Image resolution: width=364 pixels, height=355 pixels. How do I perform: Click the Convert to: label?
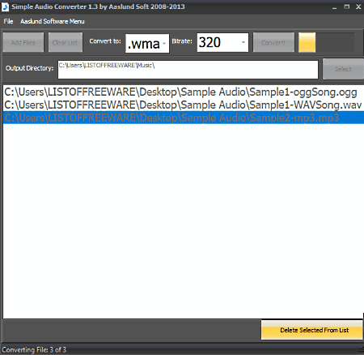click(x=105, y=41)
